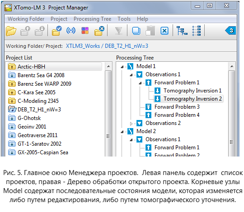Click the Tomography Inversion 1 down-arrow icon
The height and width of the screenshot is (212, 244).
tap(157, 91)
